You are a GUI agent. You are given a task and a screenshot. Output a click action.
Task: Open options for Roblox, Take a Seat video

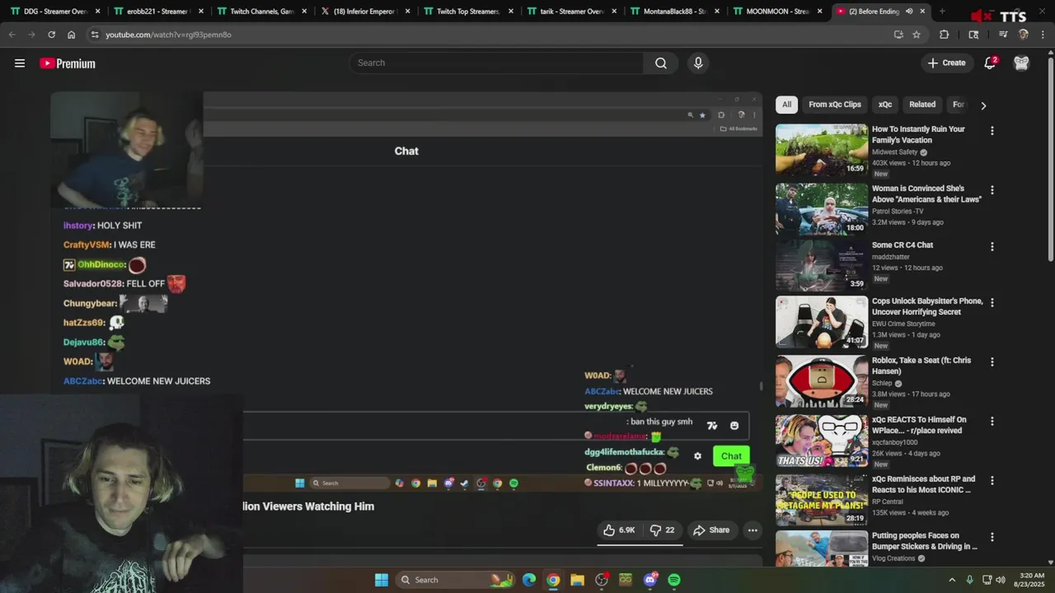tap(992, 362)
